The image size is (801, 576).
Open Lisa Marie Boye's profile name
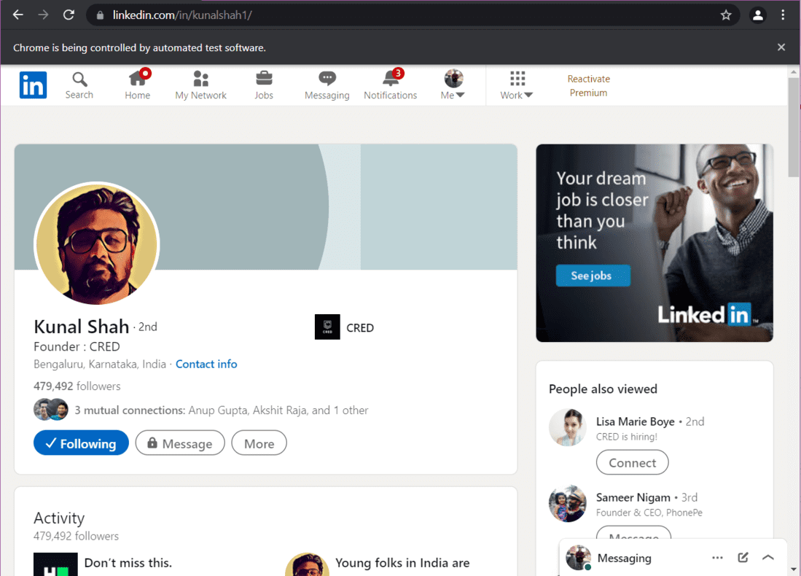[636, 421]
